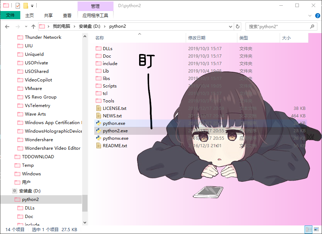Open the 查看 ribbon tab

67,15
